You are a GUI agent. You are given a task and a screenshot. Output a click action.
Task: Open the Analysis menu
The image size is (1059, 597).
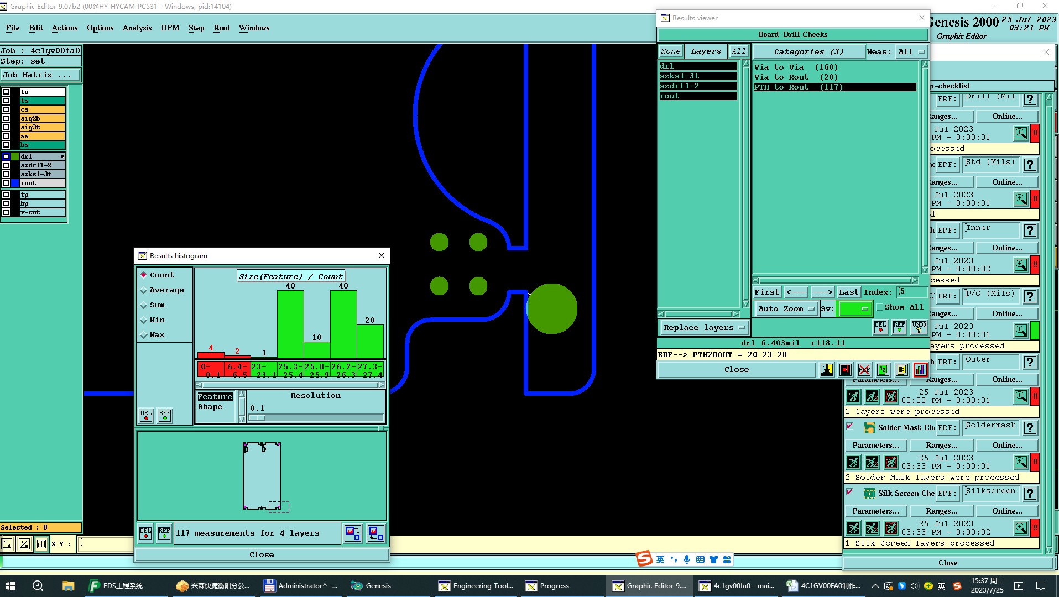point(137,28)
